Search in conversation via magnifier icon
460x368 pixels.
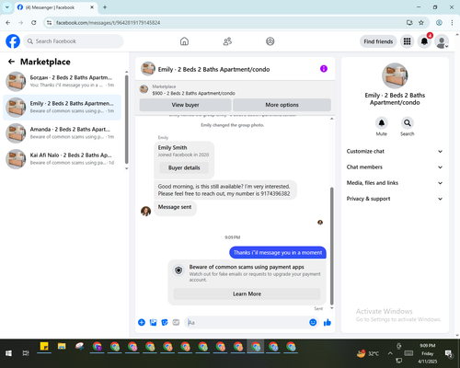(408, 123)
